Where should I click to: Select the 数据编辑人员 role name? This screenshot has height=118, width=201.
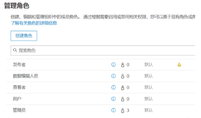pyautogui.click(x=25, y=76)
